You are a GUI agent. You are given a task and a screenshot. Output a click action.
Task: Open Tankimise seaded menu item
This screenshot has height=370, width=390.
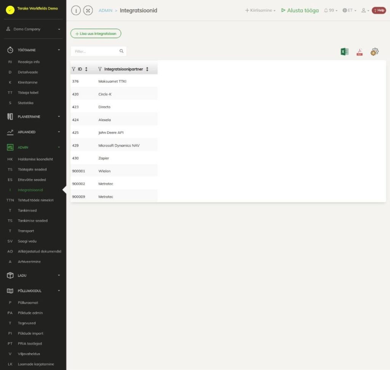[x=33, y=221]
